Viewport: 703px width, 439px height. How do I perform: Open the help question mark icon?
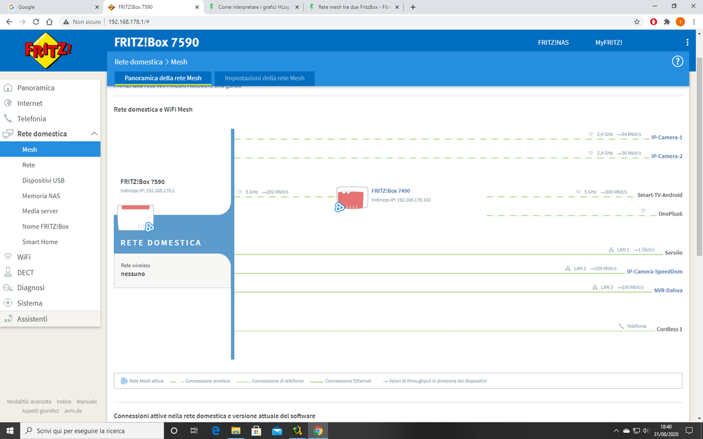pyautogui.click(x=677, y=61)
